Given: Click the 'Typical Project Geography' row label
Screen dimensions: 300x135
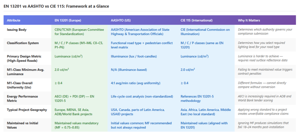Looking at the screenshot, I should (x=27, y=110).
